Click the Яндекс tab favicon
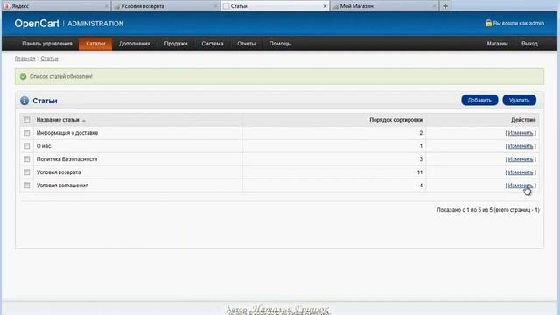The image size is (560, 315). tap(7, 6)
